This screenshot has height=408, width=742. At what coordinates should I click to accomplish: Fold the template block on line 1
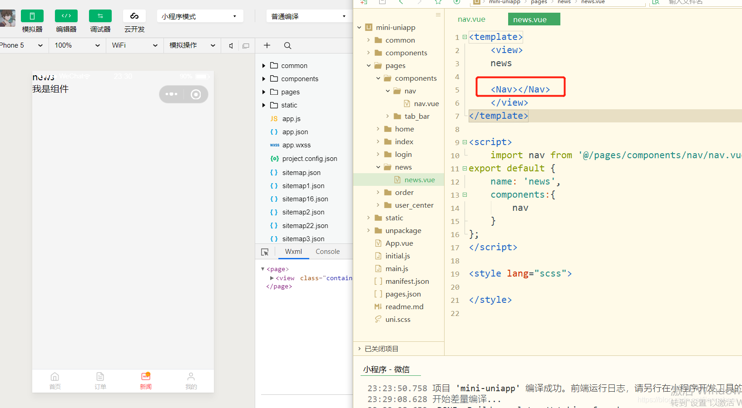point(465,37)
